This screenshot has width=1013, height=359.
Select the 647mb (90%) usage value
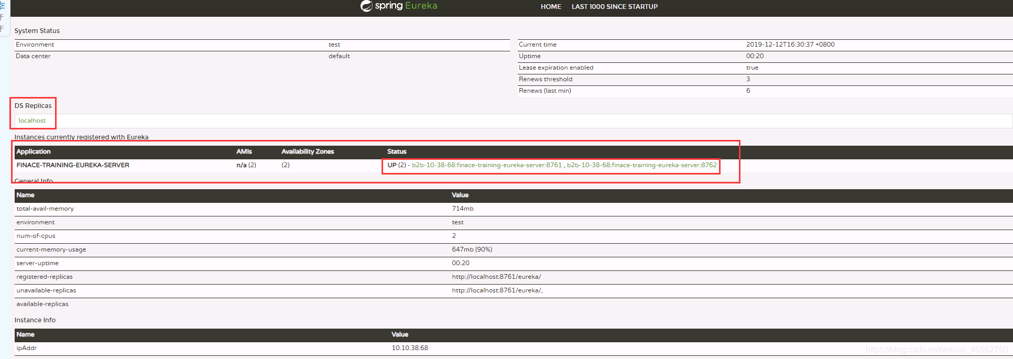coord(472,249)
